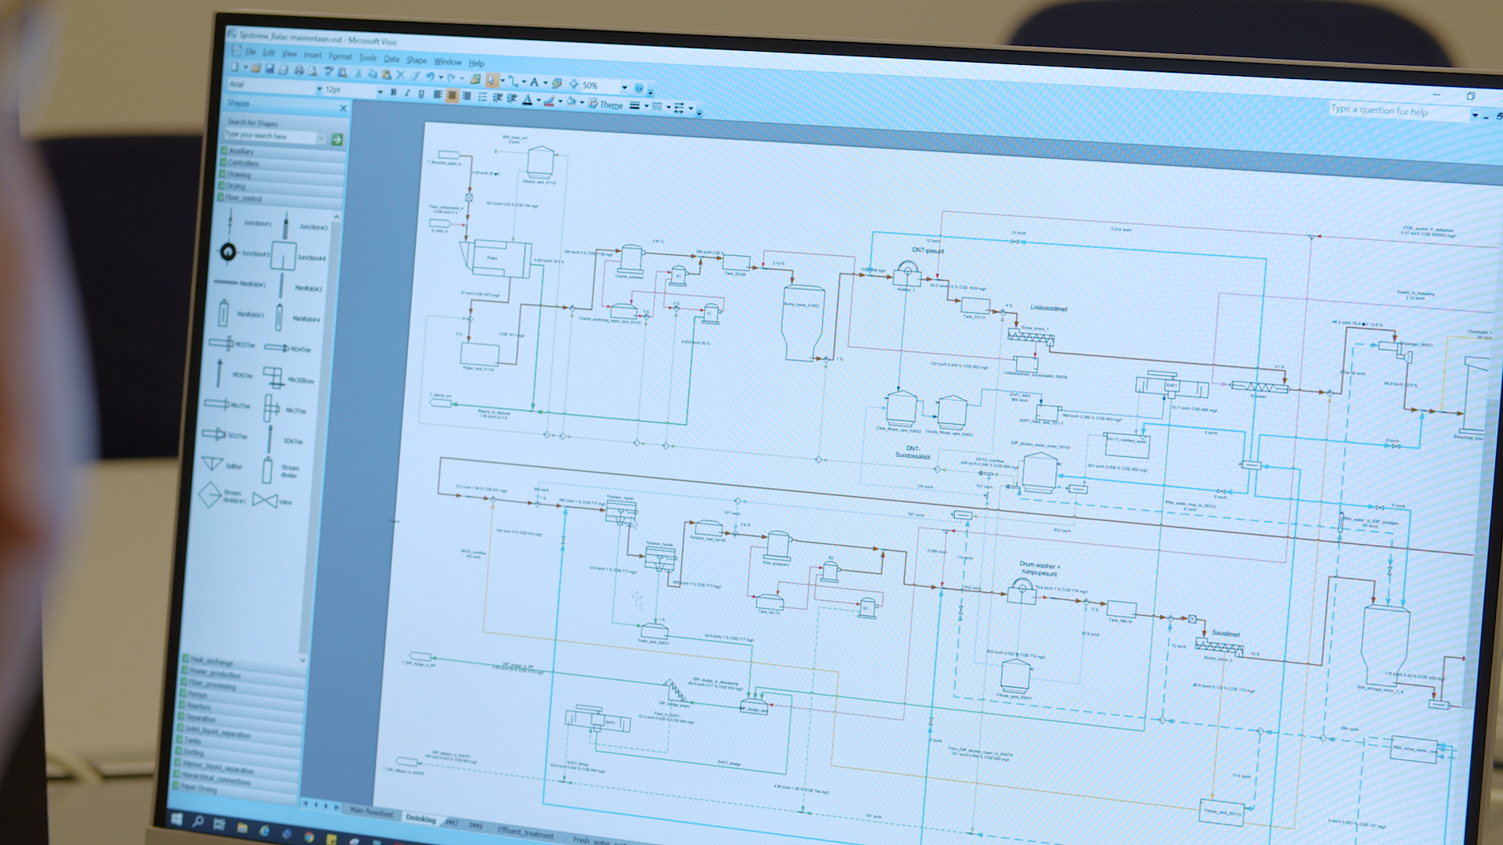Select the Stream divider#1 shape
This screenshot has height=845, width=1503.
point(208,494)
